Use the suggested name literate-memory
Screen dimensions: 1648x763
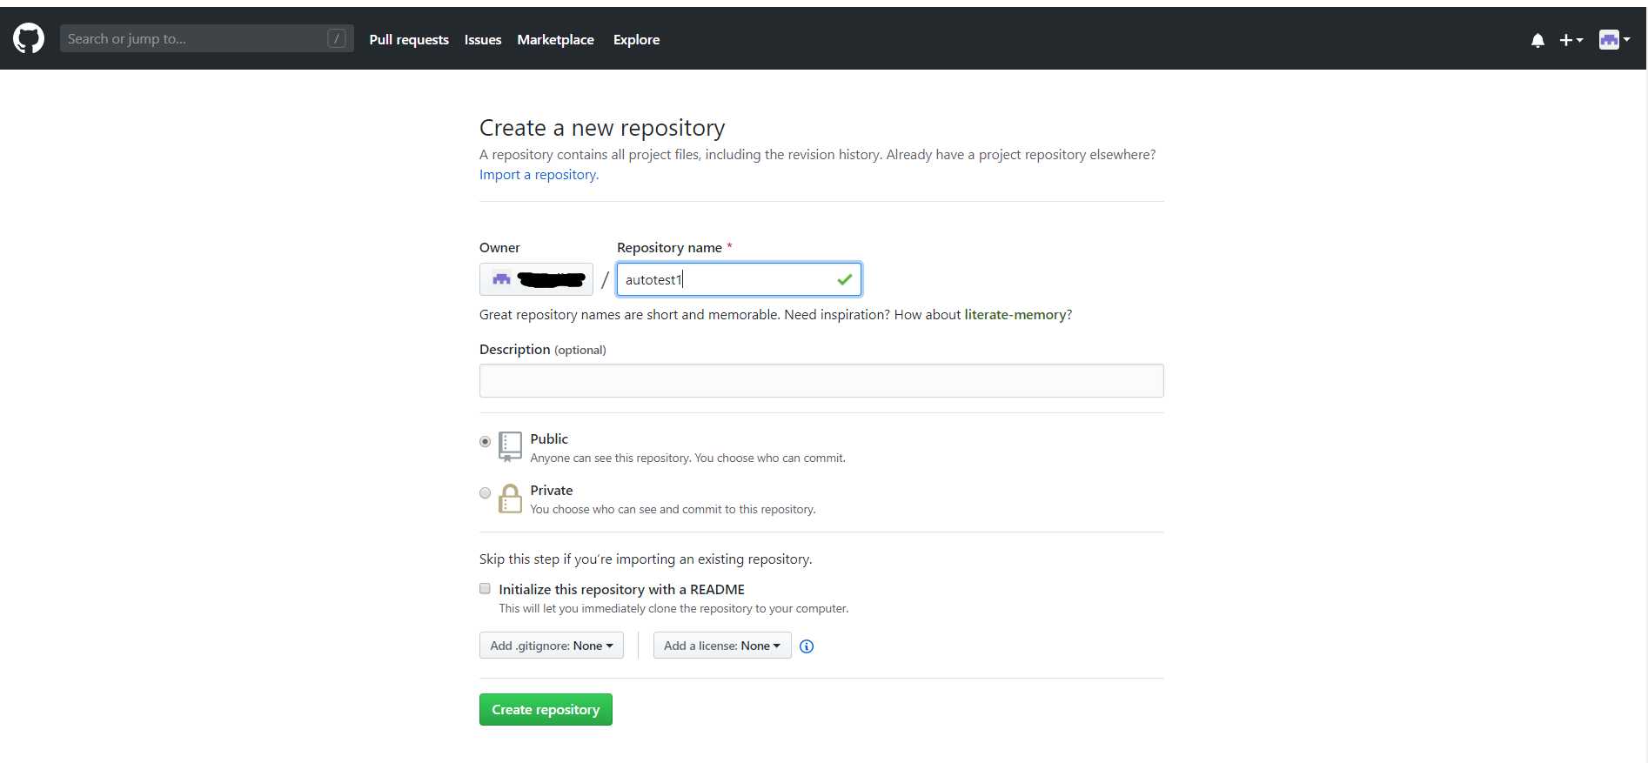[x=1015, y=314]
